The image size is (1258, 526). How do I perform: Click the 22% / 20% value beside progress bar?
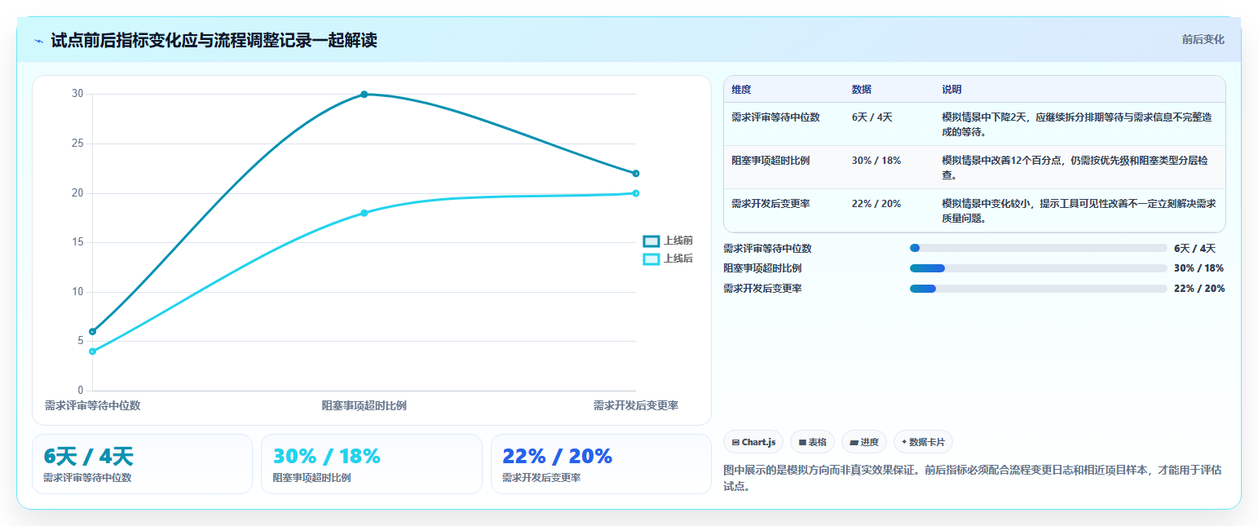pyautogui.click(x=1199, y=289)
